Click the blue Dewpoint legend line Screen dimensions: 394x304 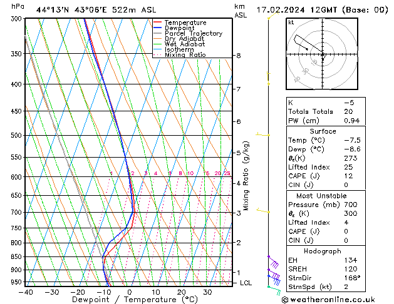point(158,28)
